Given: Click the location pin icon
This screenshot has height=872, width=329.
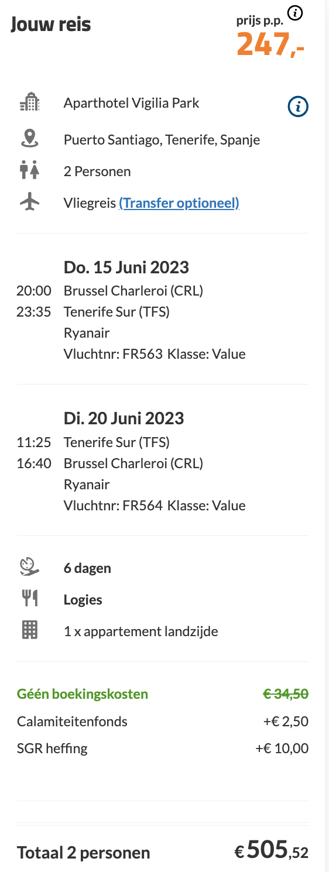Looking at the screenshot, I should 29,138.
